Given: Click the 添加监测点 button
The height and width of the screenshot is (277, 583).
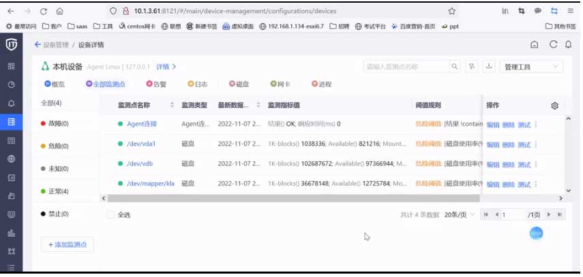Looking at the screenshot, I should [68, 245].
